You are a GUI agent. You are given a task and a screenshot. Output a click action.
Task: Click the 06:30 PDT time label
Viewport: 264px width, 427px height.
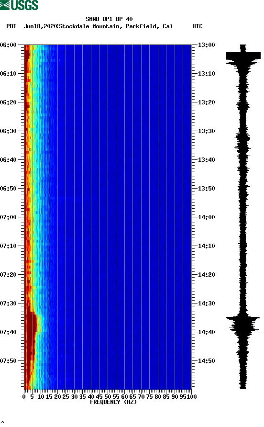[x=9, y=131]
